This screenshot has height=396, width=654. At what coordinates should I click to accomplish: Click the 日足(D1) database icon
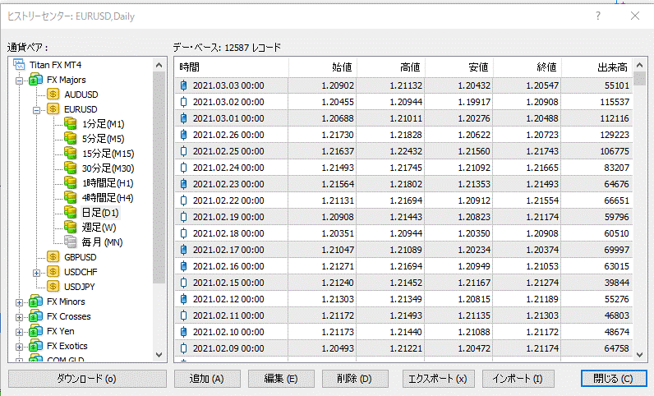click(x=71, y=213)
